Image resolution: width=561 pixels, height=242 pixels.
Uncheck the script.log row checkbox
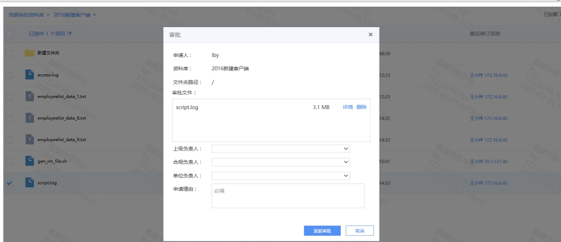(x=9, y=183)
